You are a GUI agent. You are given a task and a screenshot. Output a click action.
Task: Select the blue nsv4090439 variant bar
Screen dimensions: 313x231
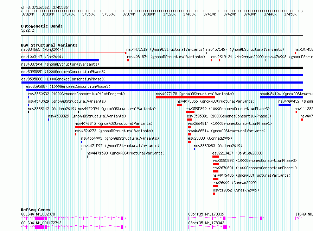285,105
